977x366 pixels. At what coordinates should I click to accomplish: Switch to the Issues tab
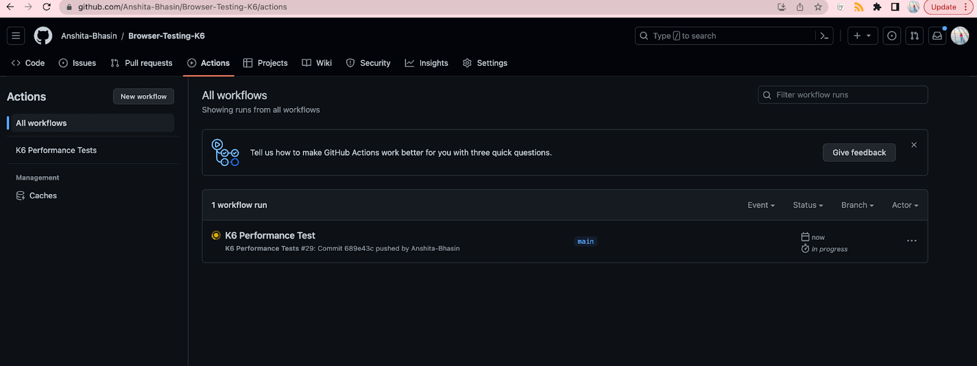point(78,63)
